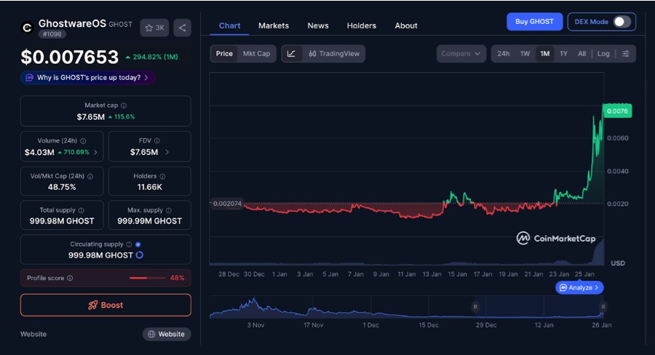The height and width of the screenshot is (355, 655).
Task: Switch chart to Mkt Cap view
Action: click(x=256, y=54)
